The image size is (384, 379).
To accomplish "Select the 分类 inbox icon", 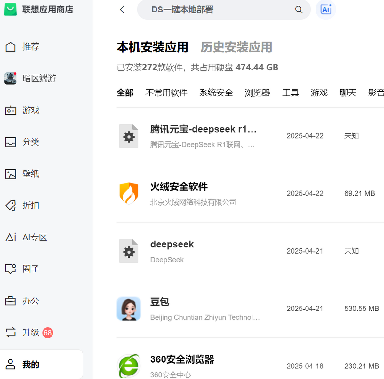I will coord(11,142).
